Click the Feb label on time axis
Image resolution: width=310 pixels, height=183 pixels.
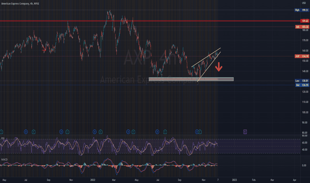(254, 180)
